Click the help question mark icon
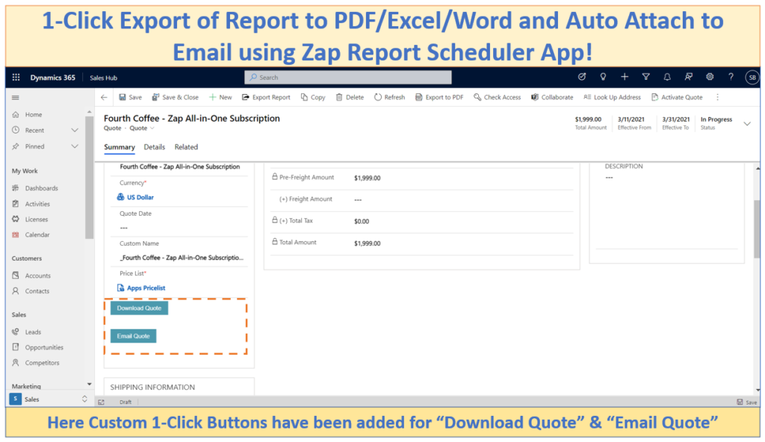Viewport: 765px width, 442px height. pyautogui.click(x=731, y=77)
